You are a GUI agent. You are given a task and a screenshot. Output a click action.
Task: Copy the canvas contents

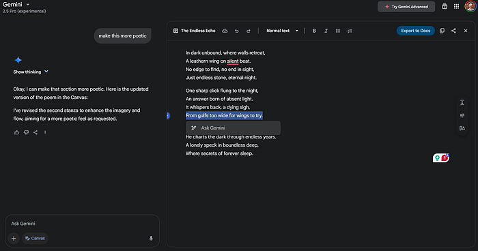click(x=442, y=31)
